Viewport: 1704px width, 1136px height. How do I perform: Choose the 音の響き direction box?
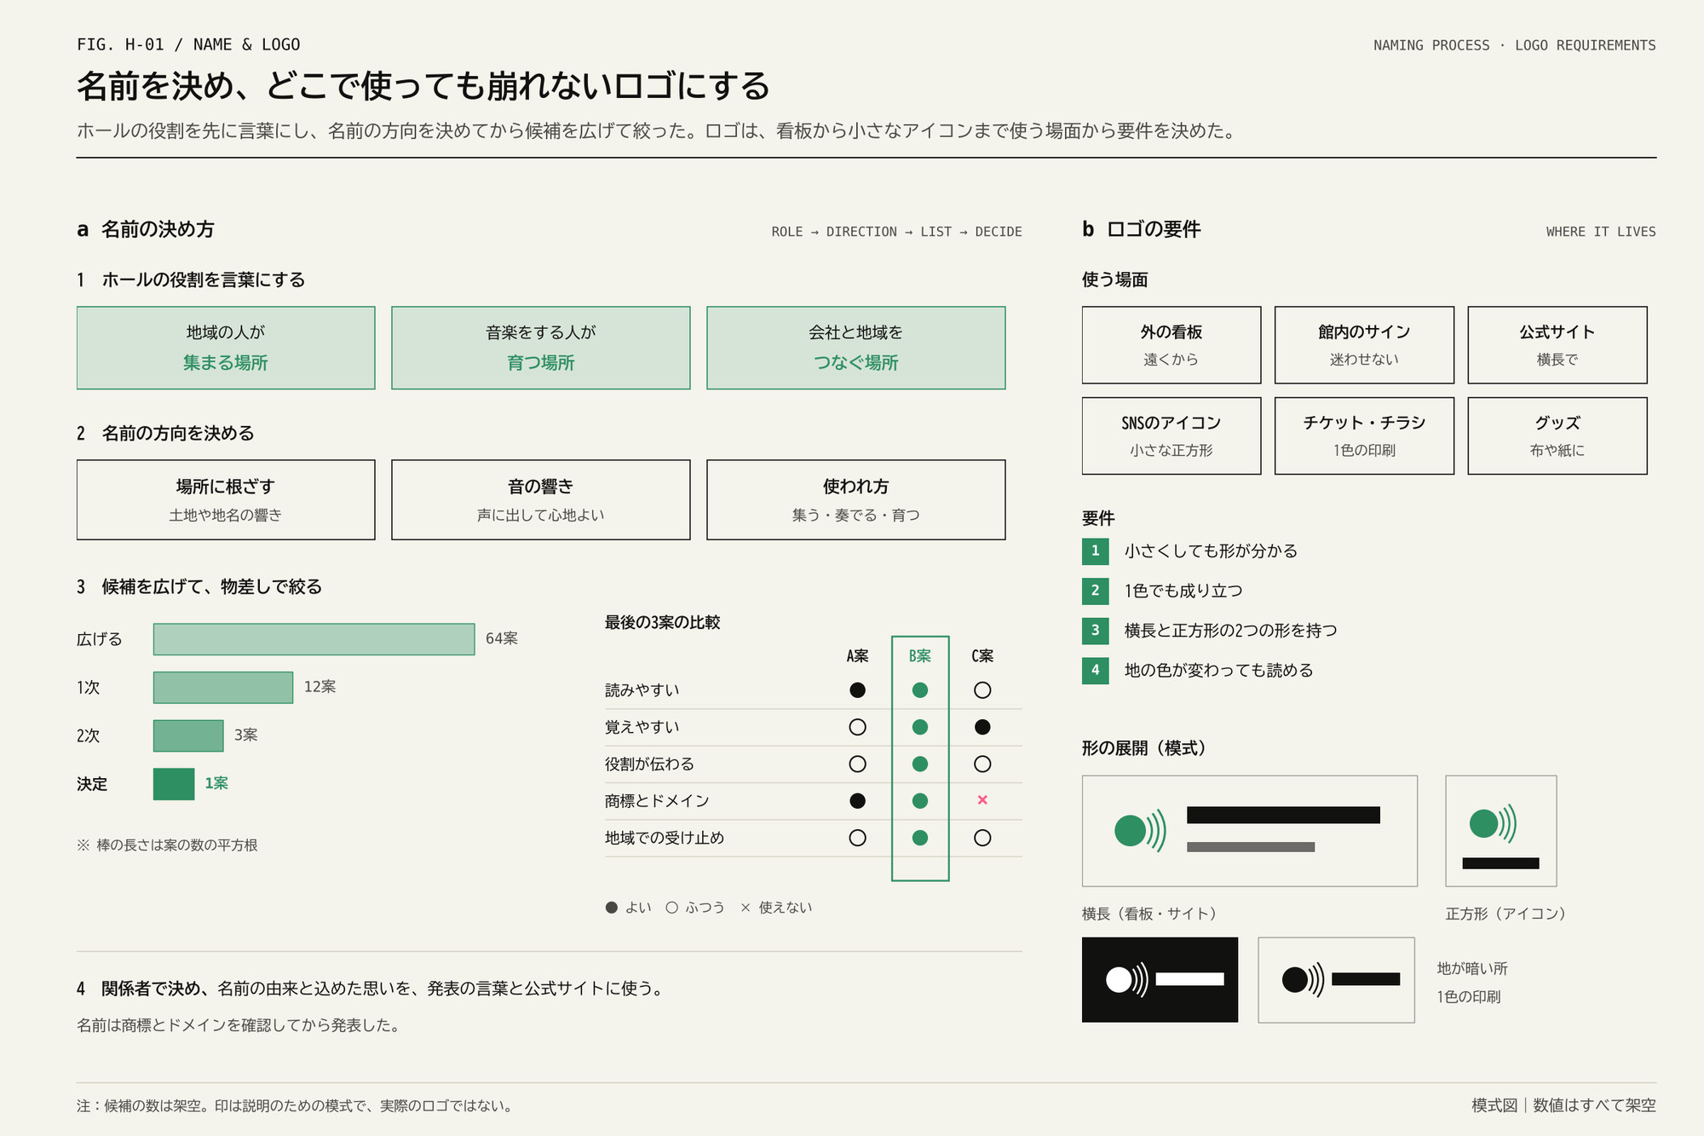click(x=541, y=499)
